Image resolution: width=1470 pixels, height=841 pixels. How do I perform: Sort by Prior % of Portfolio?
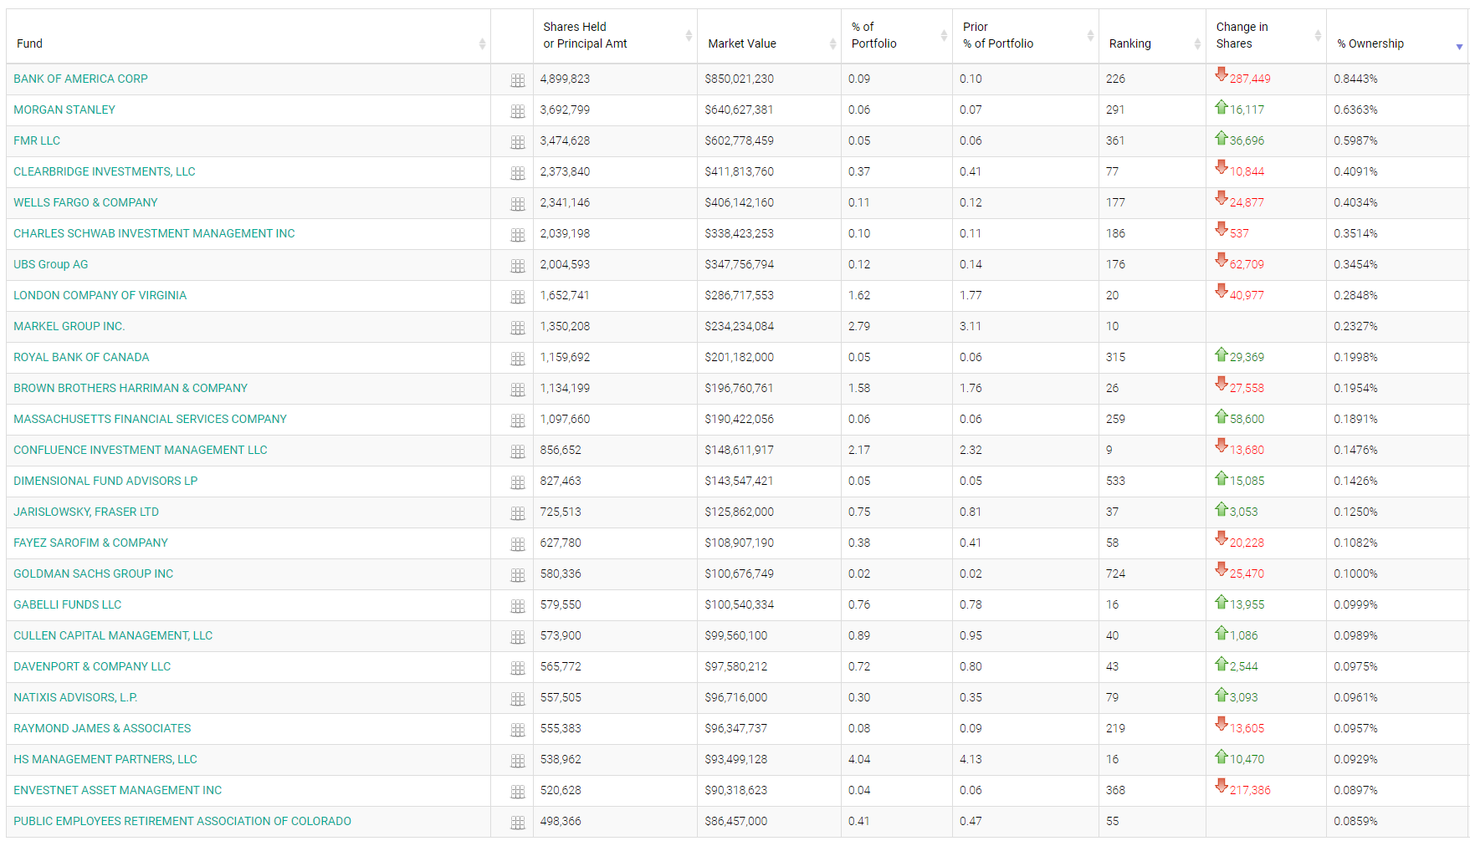click(1026, 36)
